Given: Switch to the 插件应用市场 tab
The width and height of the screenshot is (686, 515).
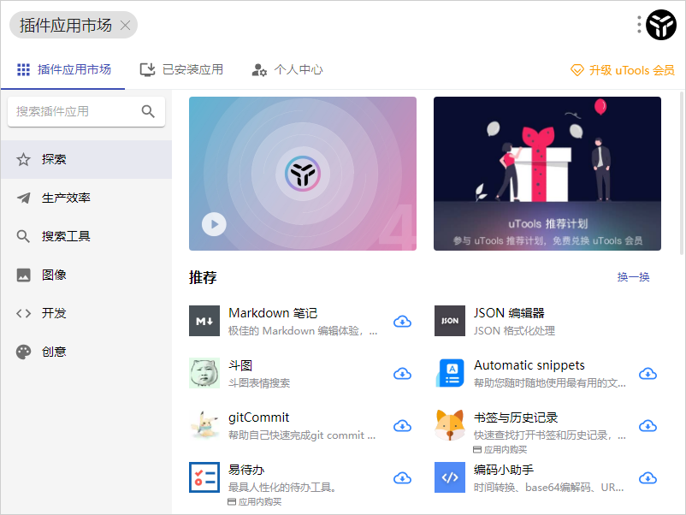Looking at the screenshot, I should 63,69.
